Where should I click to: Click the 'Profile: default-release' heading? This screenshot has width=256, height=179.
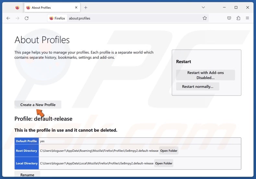[43, 119]
